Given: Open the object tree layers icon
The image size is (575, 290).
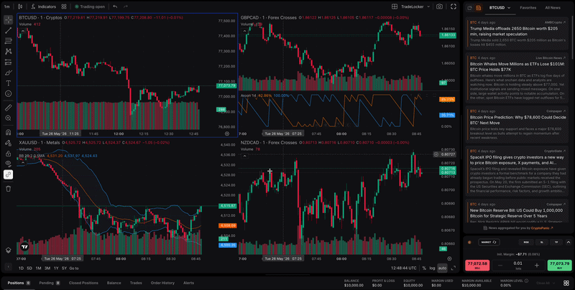Looking at the screenshot, I should pyautogui.click(x=8, y=250).
